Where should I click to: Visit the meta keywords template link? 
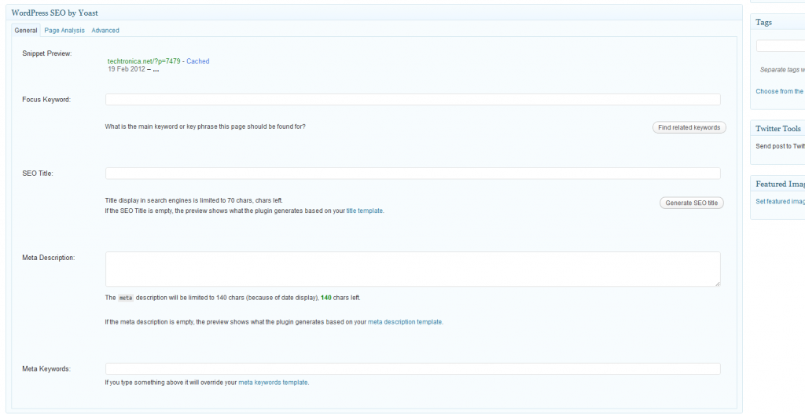tap(273, 383)
